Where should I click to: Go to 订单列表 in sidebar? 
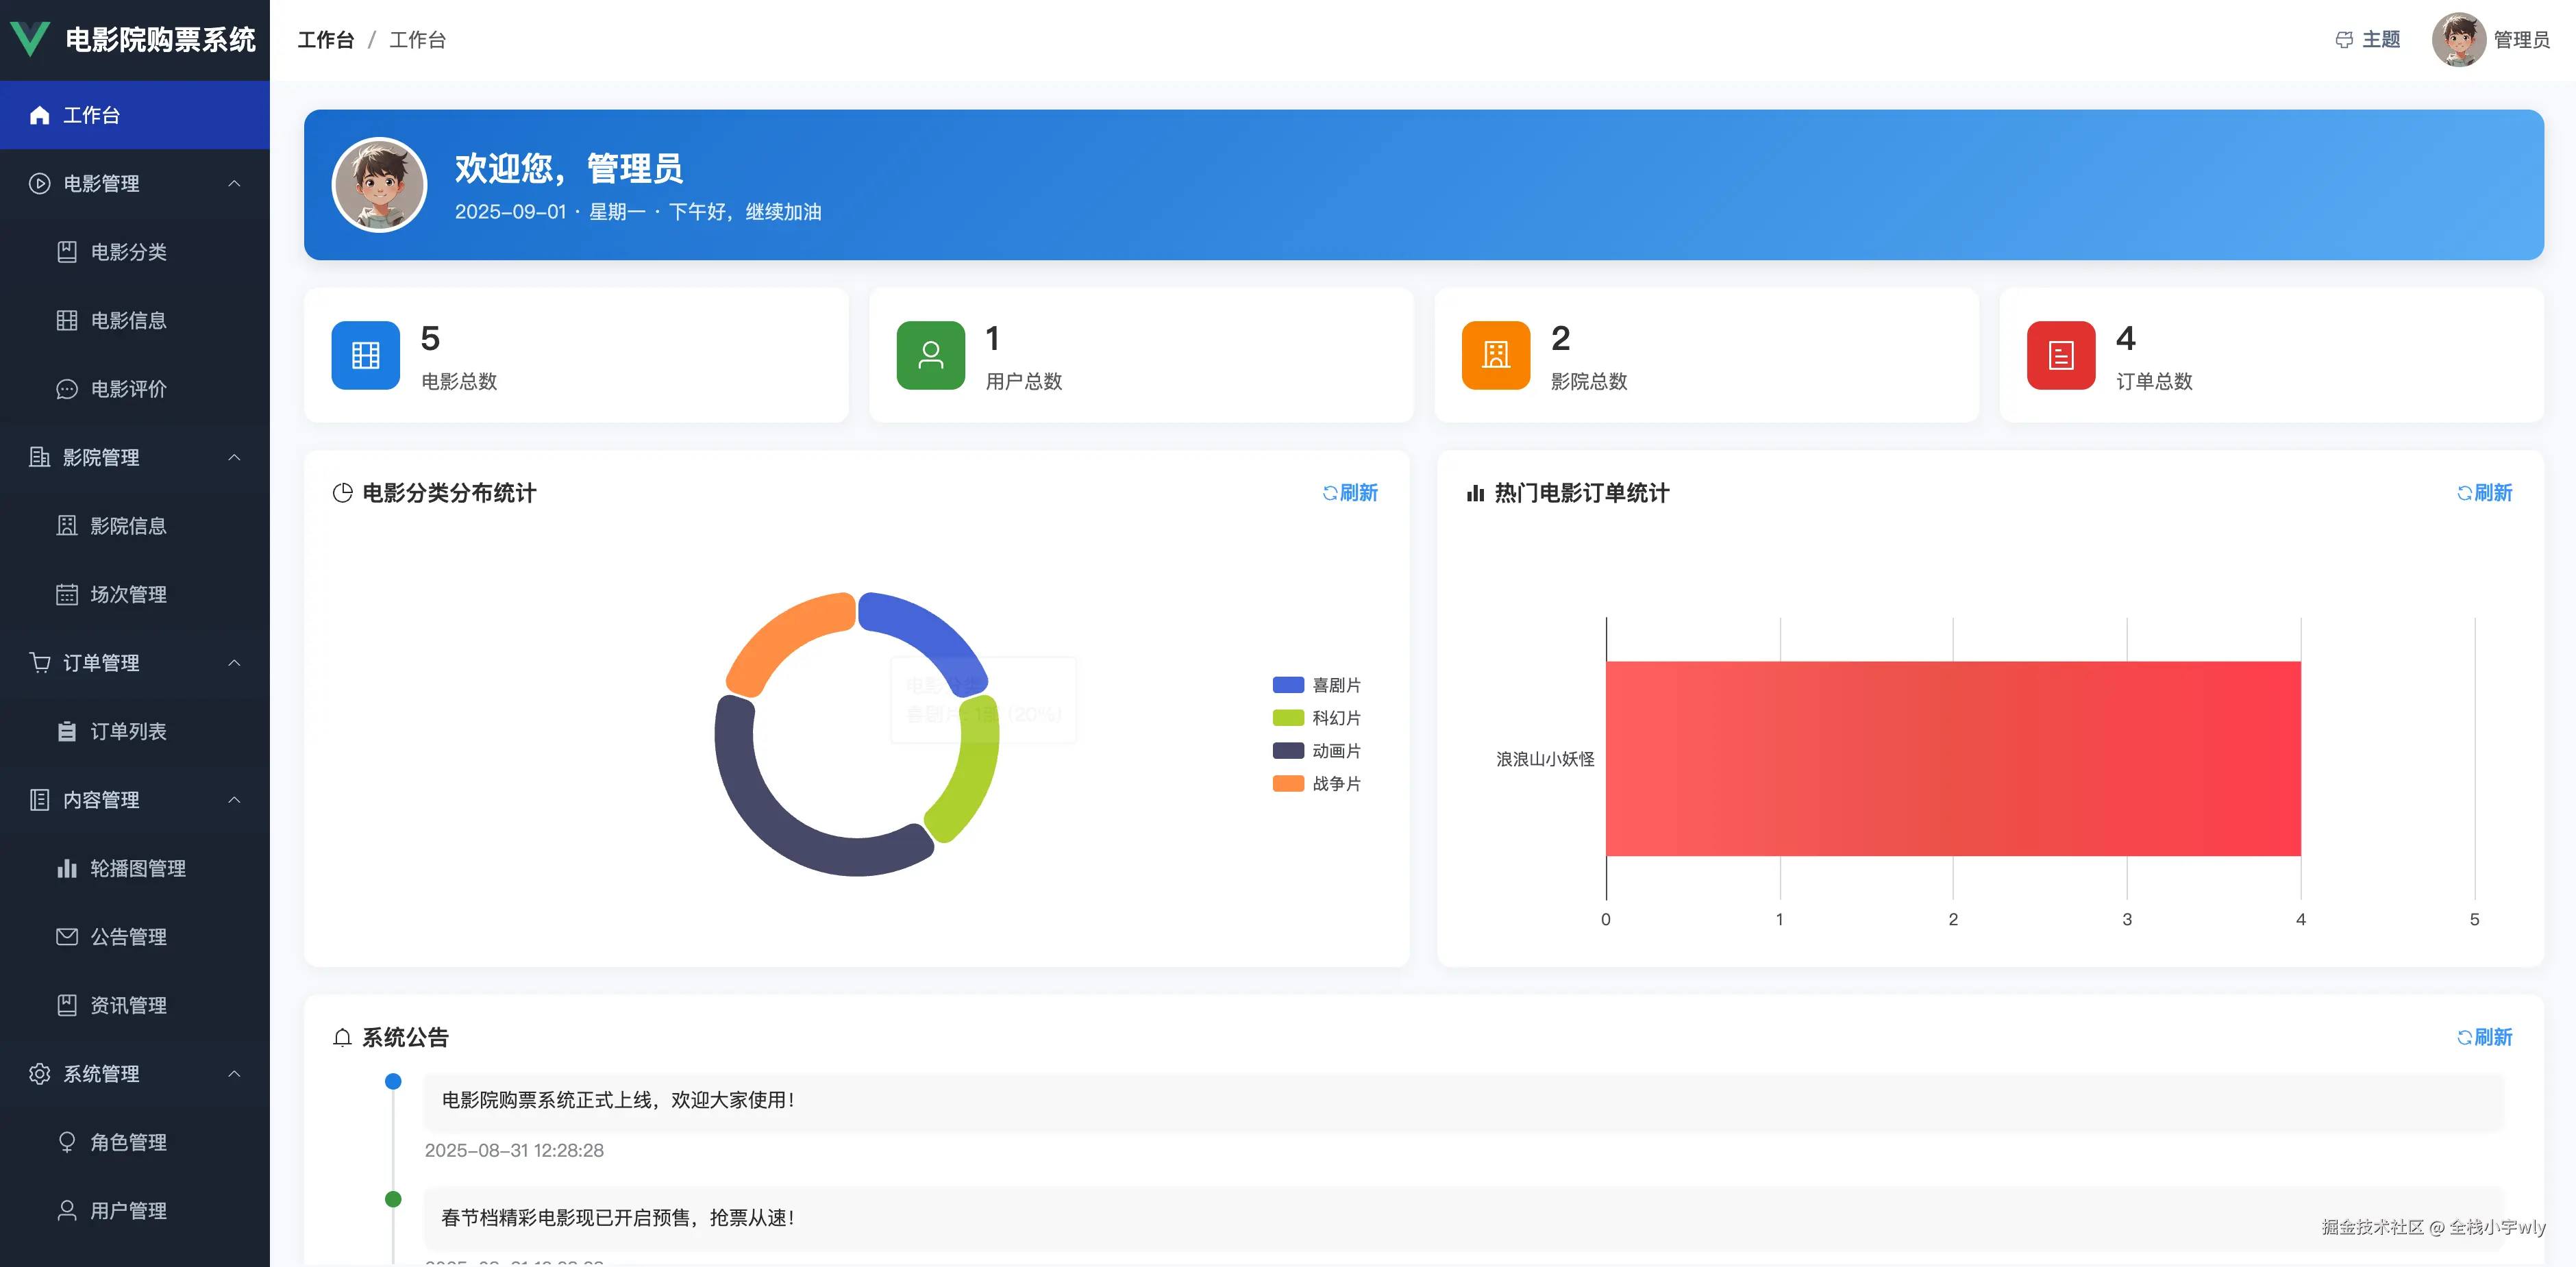[128, 731]
